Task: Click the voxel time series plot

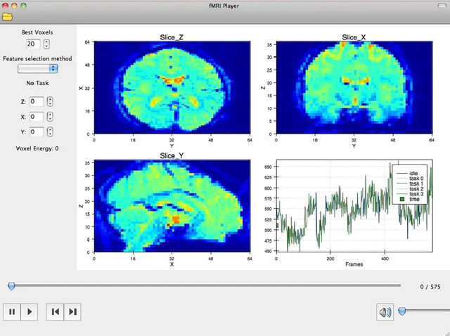Action: (354, 206)
